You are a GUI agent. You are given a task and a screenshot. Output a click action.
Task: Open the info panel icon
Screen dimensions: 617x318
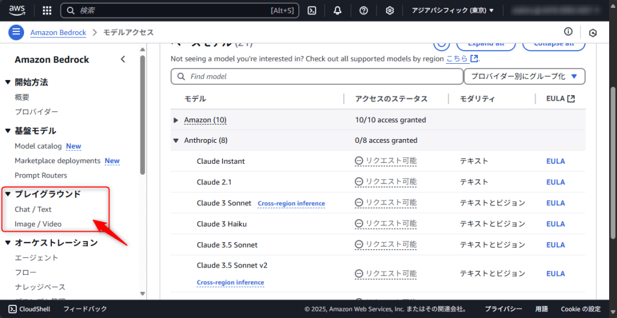[568, 31]
